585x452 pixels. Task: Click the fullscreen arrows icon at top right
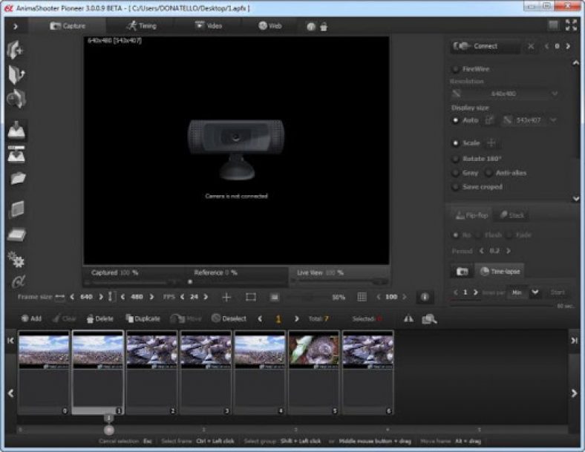(570, 25)
